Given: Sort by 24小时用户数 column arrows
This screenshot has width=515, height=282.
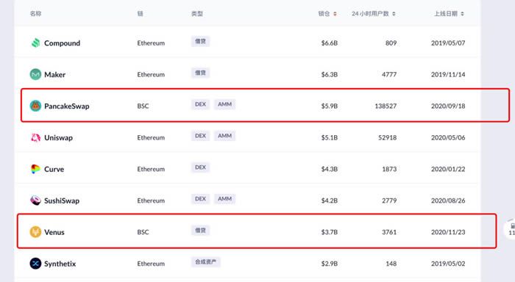Looking at the screenshot, I should (394, 14).
